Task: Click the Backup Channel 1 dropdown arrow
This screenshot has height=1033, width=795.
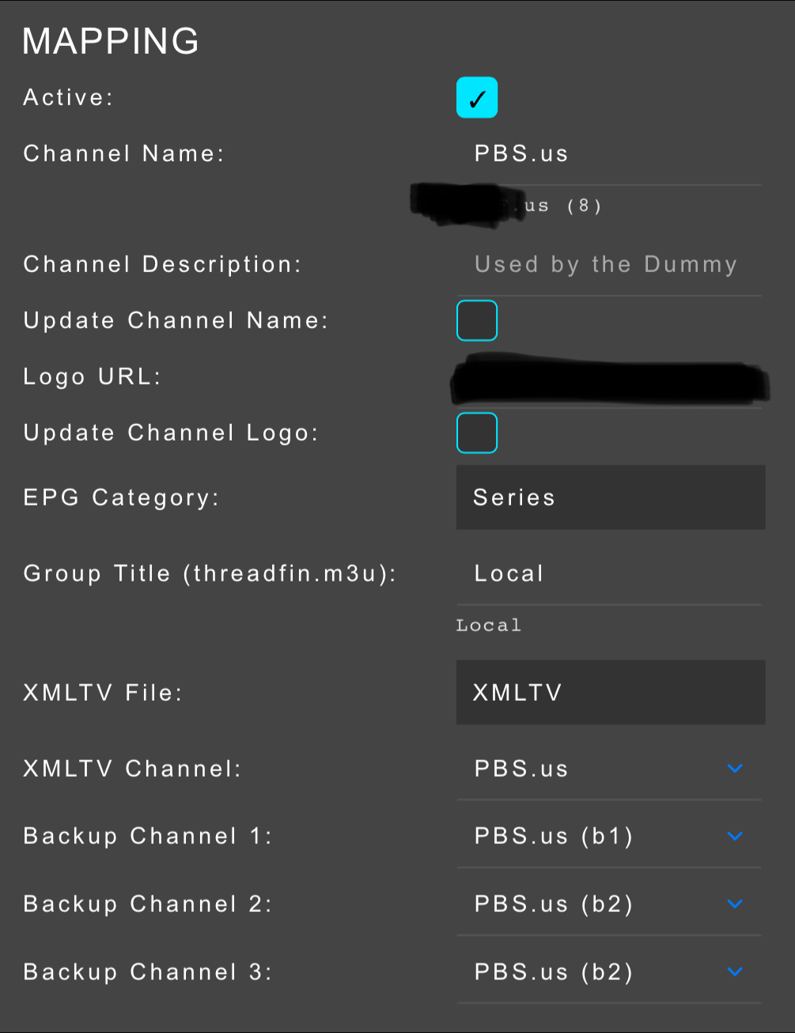Action: pos(735,836)
